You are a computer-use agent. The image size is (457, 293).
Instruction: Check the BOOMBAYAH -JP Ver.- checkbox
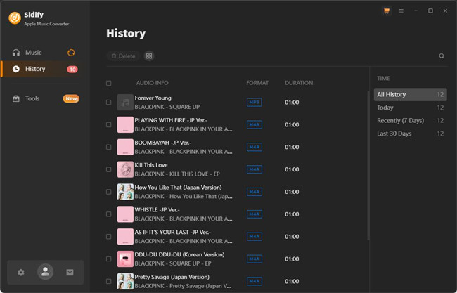(x=109, y=147)
